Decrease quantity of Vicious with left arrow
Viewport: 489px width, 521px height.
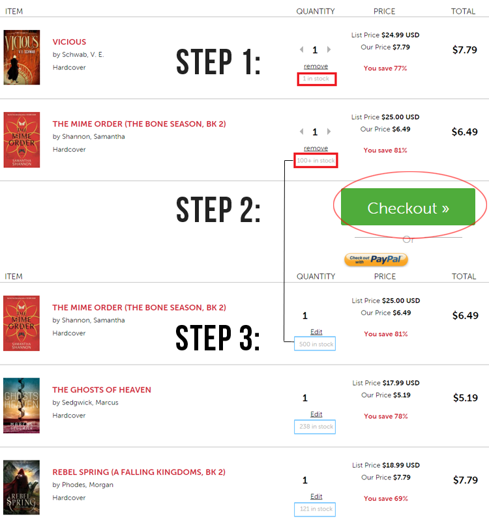301,49
